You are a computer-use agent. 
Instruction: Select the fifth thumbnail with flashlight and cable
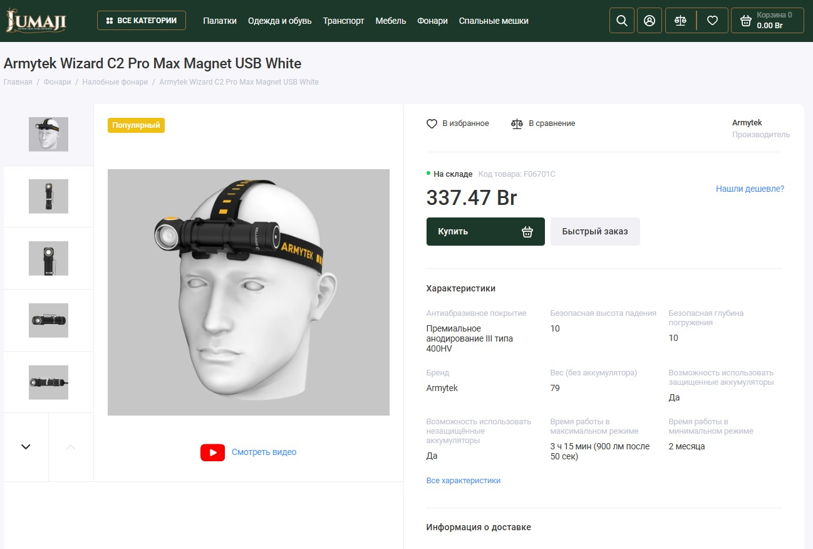click(48, 382)
